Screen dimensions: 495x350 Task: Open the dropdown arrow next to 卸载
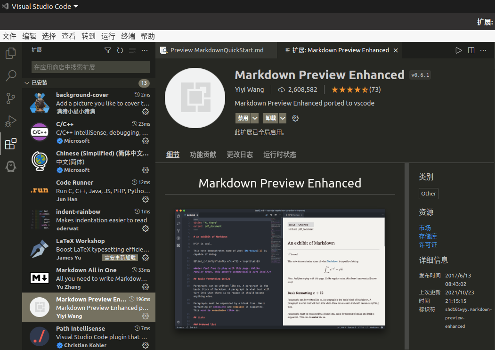[283, 118]
